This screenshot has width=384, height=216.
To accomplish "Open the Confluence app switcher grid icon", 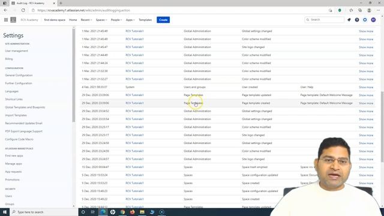I will 6,20.
